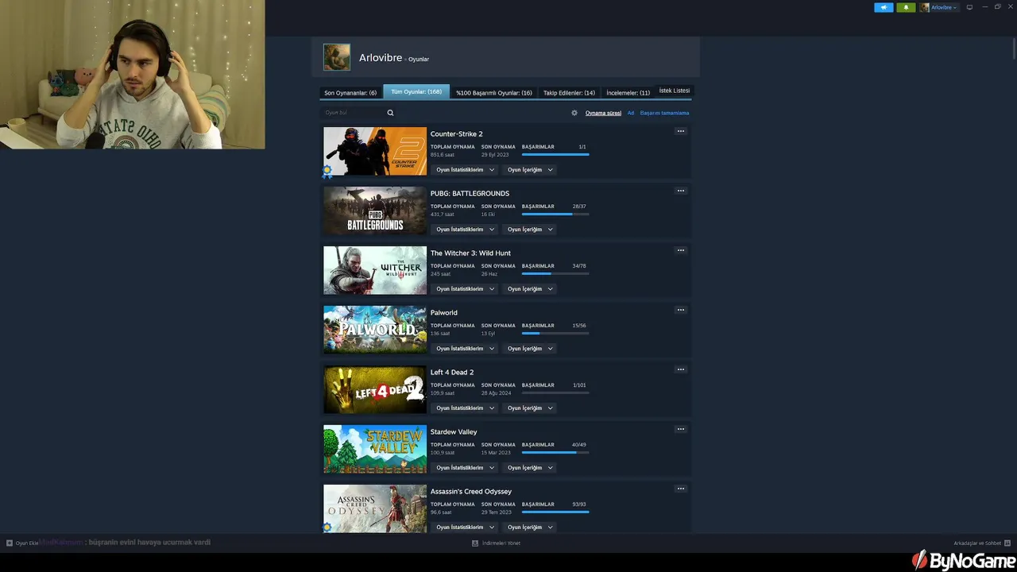Expand PUBG Oyun İçeriğim dropdown
Screen dimensions: 1017x572
tap(530, 230)
